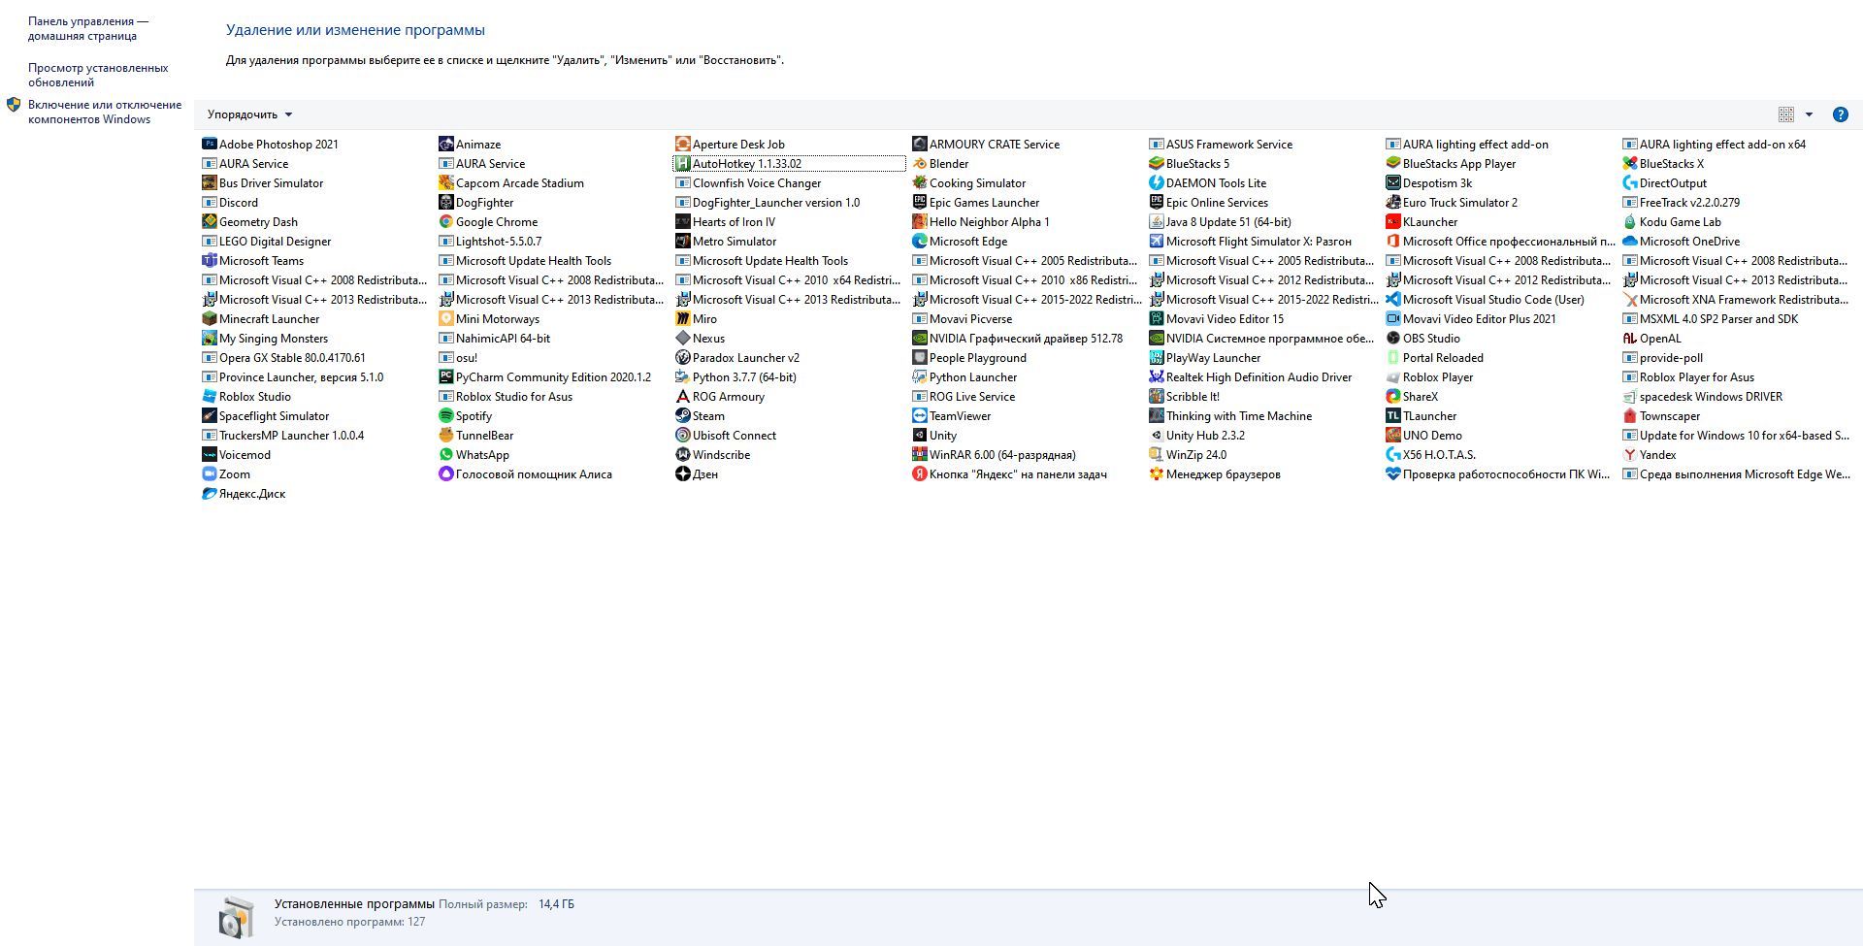The image size is (1863, 946).
Task: Click the Minecraft Launcher icon
Action: coord(209,318)
